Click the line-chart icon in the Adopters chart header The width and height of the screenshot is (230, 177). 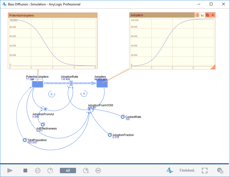[202, 15]
